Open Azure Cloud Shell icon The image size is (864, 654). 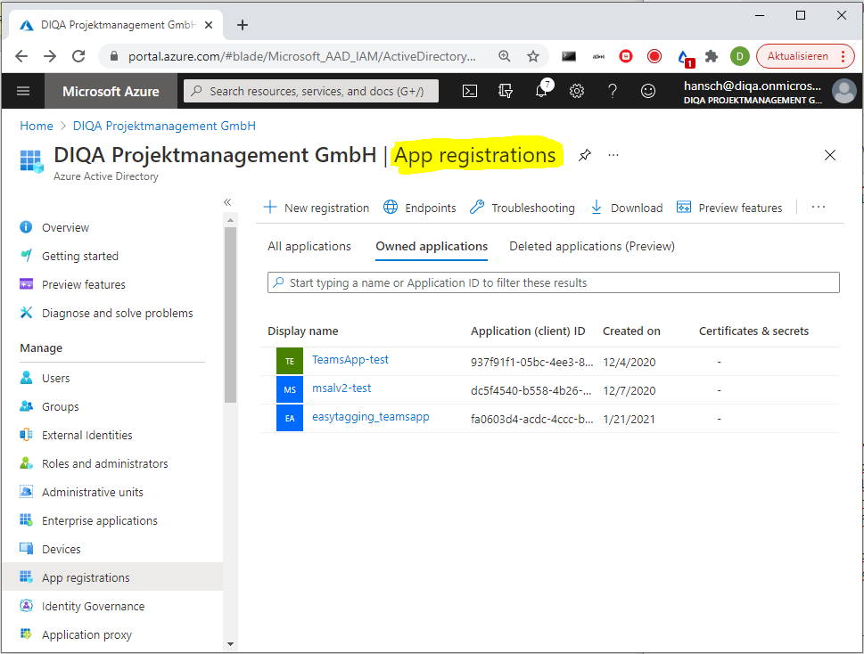point(469,91)
